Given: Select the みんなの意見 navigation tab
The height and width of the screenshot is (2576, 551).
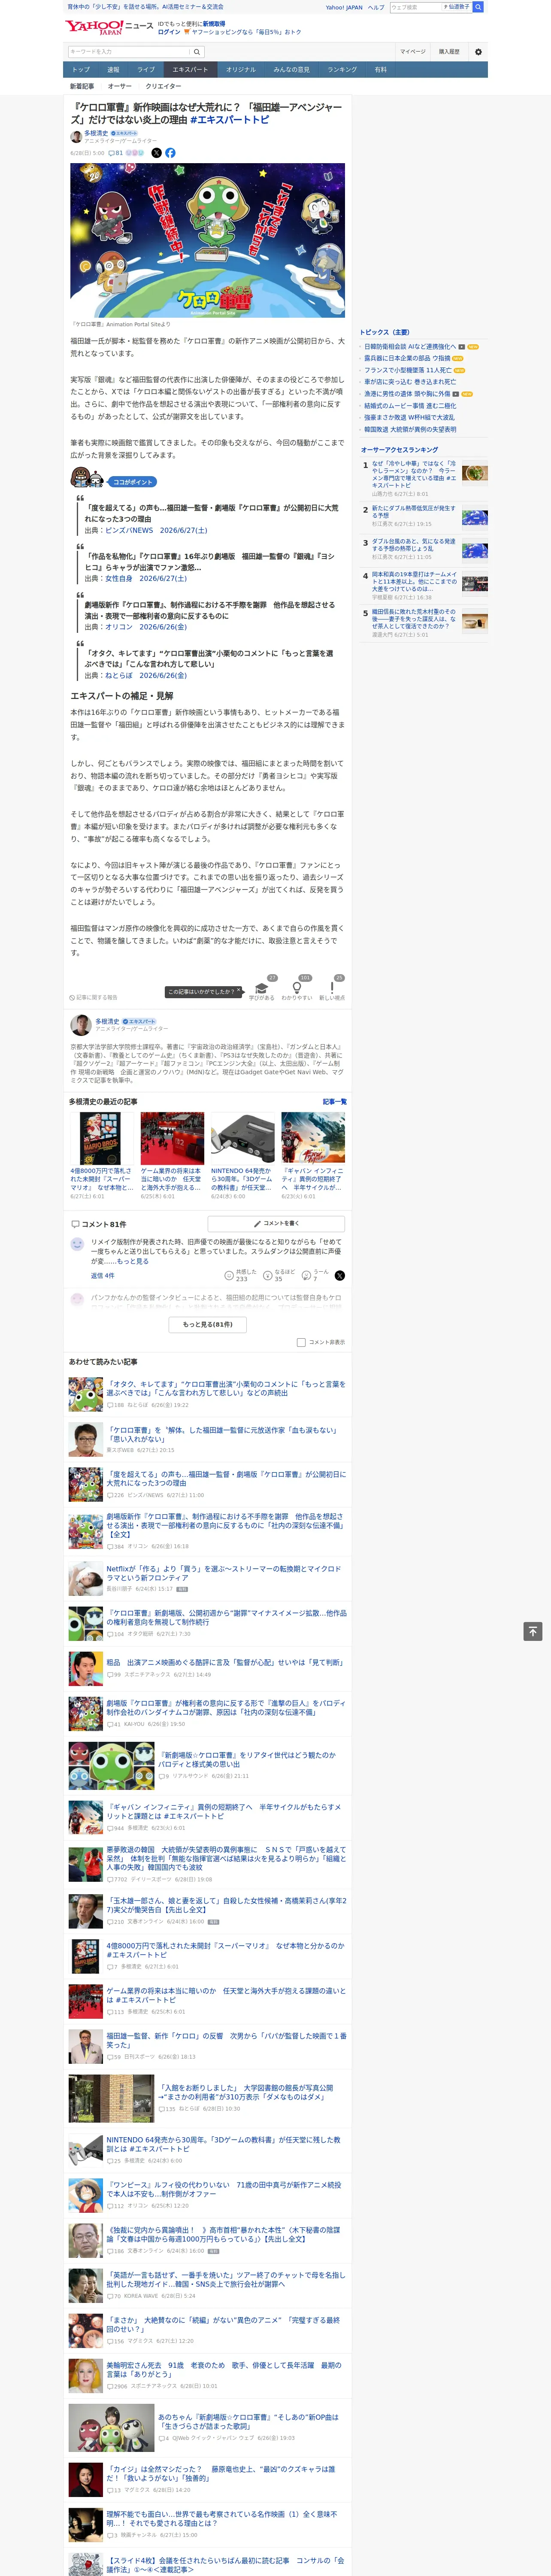Looking at the screenshot, I should (292, 70).
